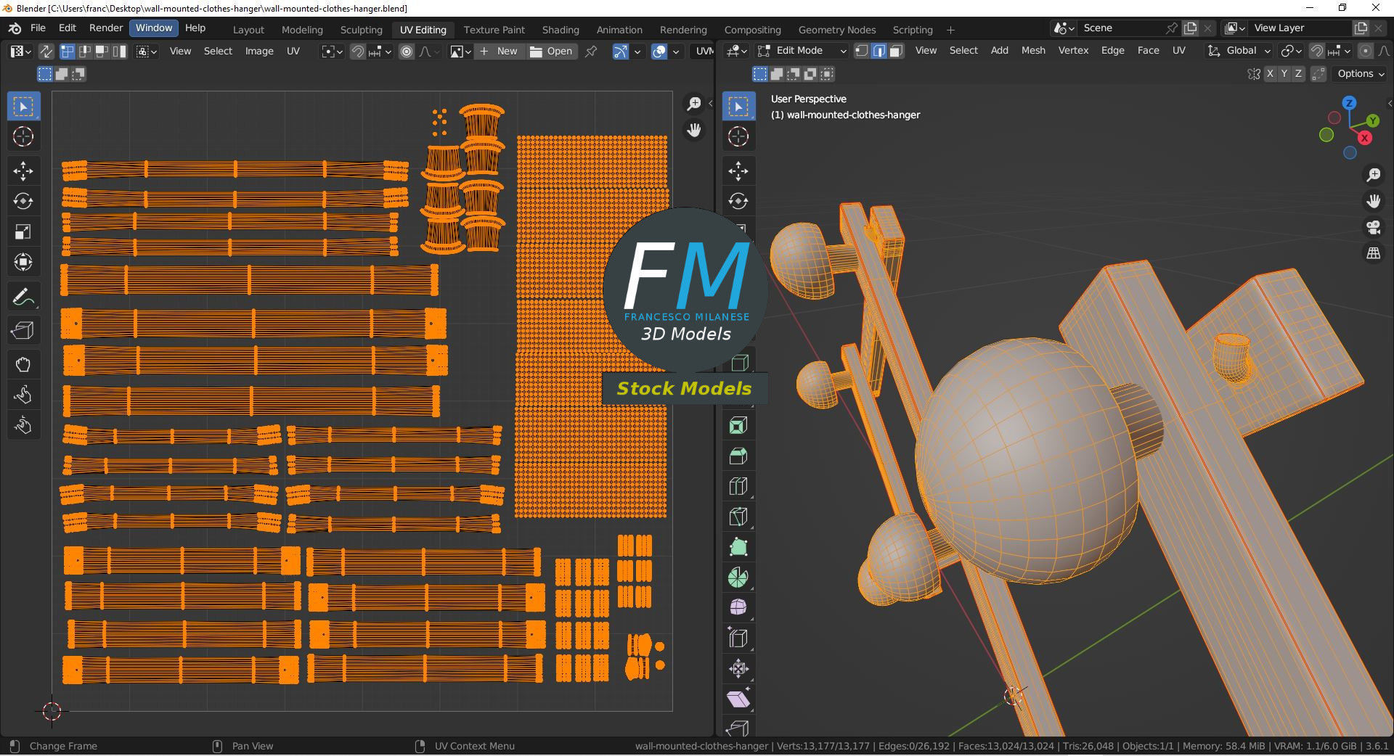Switch to the Shading workspace tab
The width and height of the screenshot is (1394, 756).
[561, 30]
